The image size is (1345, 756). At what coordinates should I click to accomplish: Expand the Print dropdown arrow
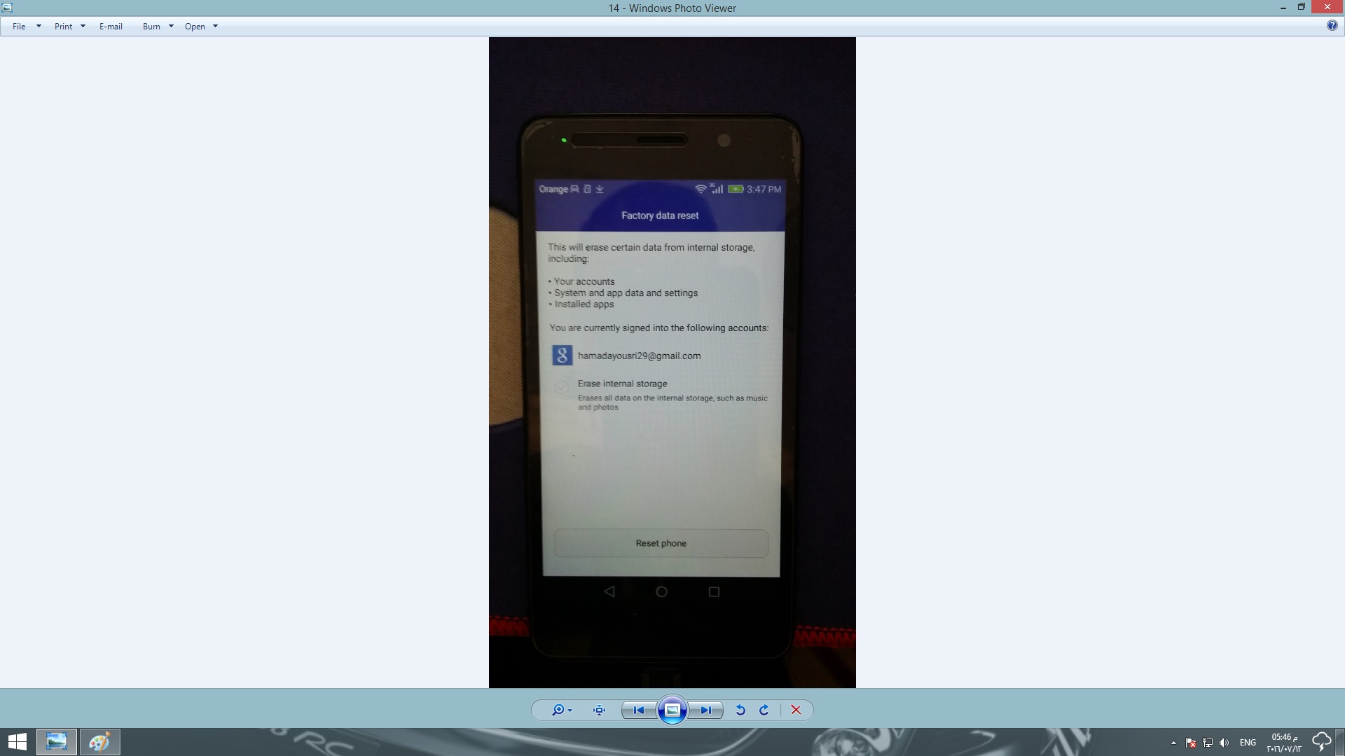[x=83, y=26]
